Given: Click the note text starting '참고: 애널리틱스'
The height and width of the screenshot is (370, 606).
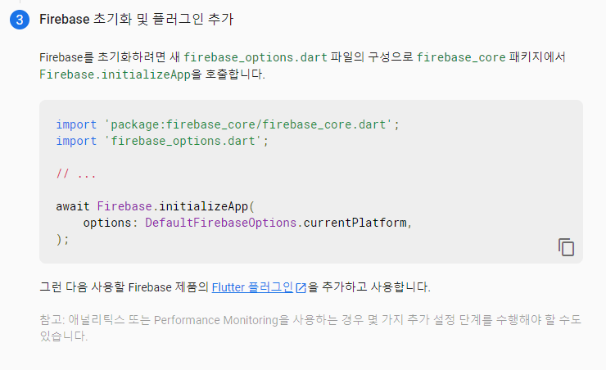Looking at the screenshot, I should pos(310,328).
